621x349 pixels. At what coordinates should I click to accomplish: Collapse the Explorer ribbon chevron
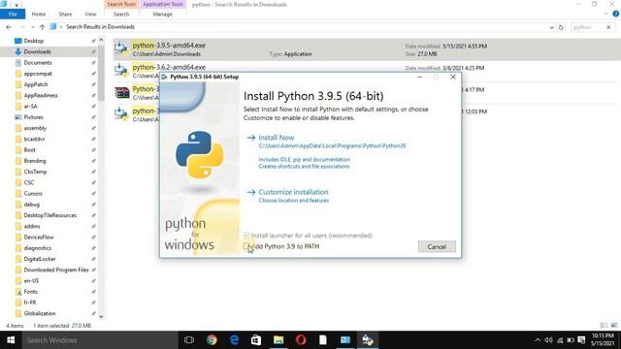coord(605,14)
